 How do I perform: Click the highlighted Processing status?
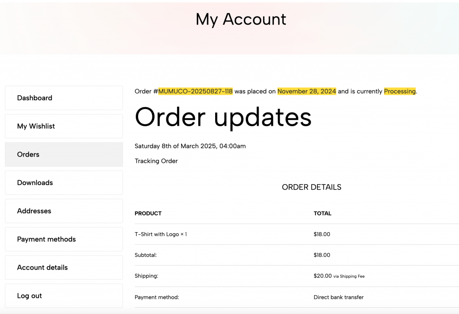(x=399, y=91)
